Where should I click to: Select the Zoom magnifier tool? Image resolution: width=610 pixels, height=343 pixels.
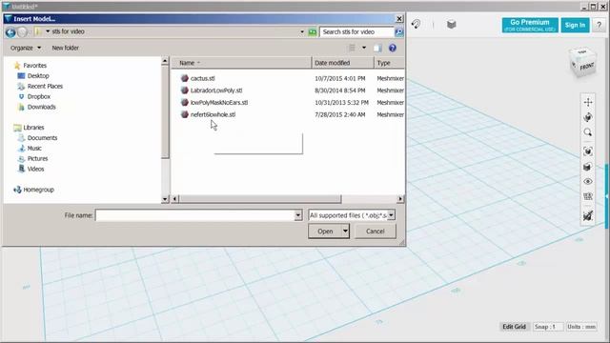click(x=588, y=132)
